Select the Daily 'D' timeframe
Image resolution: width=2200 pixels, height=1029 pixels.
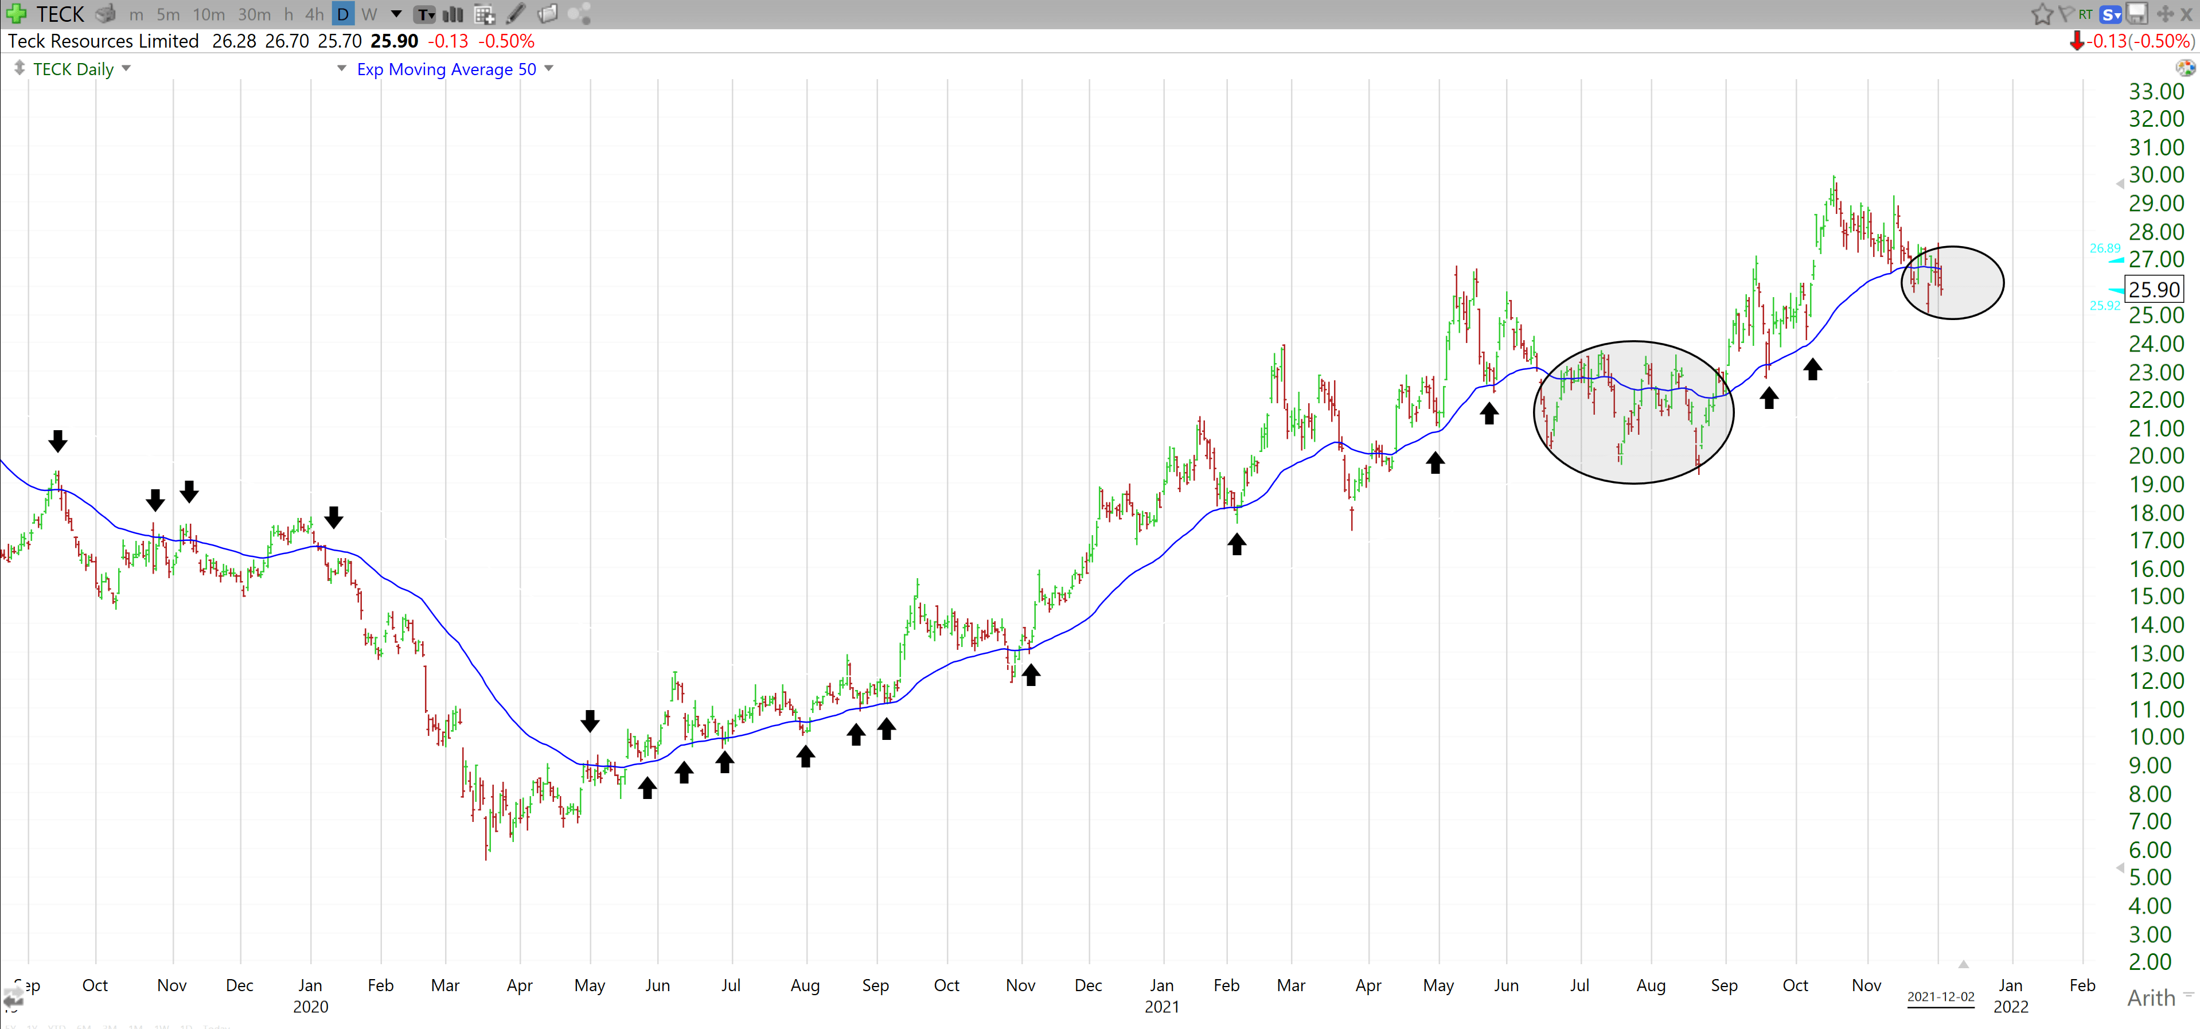click(x=342, y=14)
